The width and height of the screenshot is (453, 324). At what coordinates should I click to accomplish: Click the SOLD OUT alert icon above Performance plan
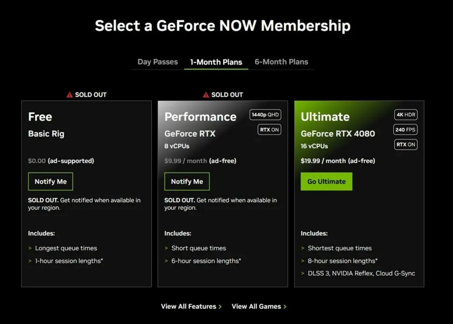pos(205,95)
